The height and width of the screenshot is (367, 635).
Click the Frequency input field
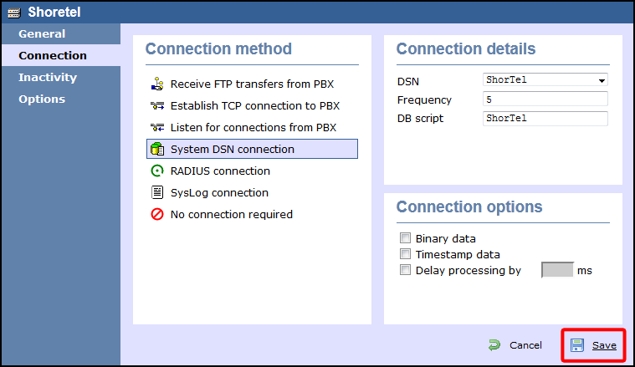(545, 99)
